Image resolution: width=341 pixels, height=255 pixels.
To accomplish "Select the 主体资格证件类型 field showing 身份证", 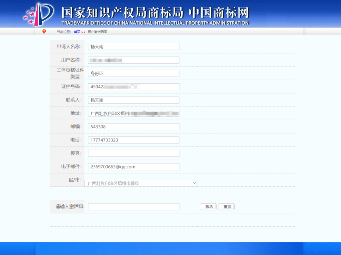I will [134, 73].
